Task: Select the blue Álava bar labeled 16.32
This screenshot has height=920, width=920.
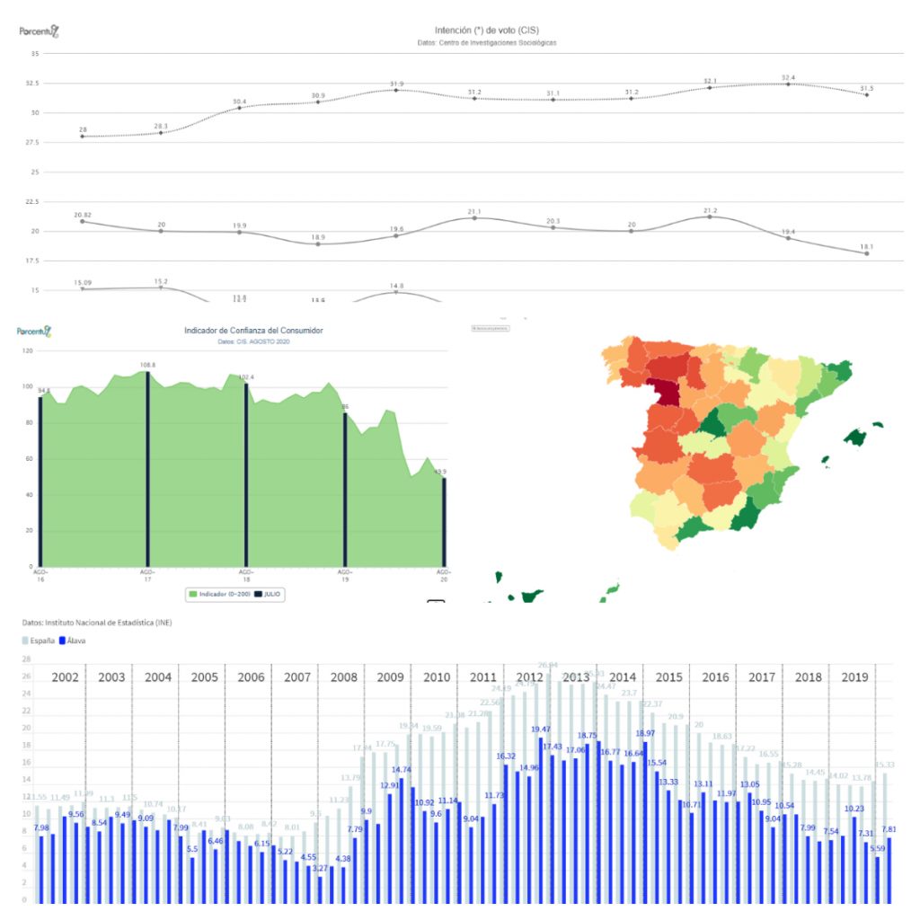Action: [506, 834]
